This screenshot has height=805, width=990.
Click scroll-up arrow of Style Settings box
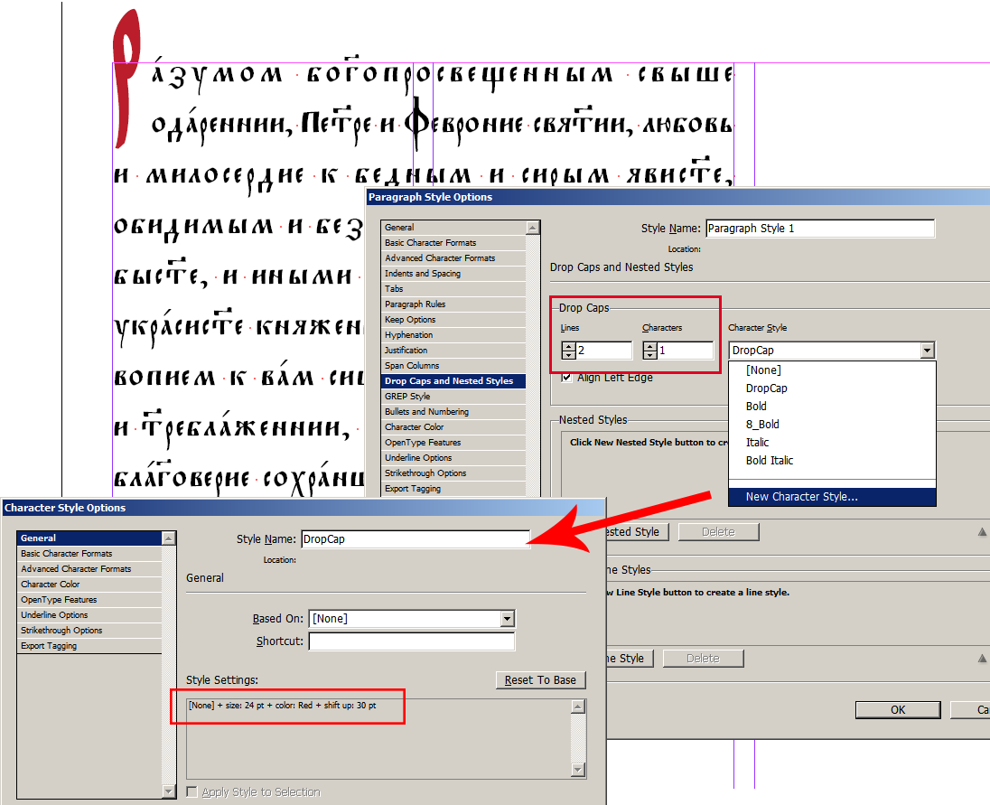[x=578, y=707]
